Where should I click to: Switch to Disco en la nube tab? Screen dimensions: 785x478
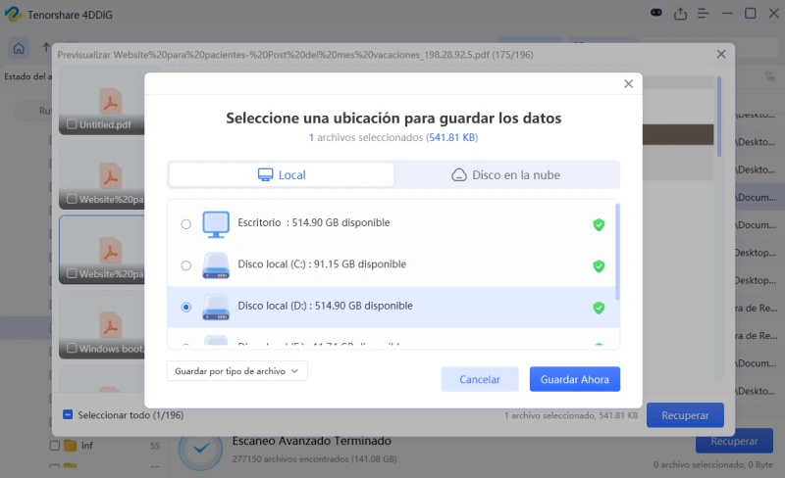(x=506, y=175)
